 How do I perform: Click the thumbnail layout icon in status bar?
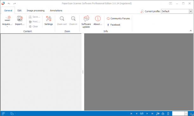[3, 113]
